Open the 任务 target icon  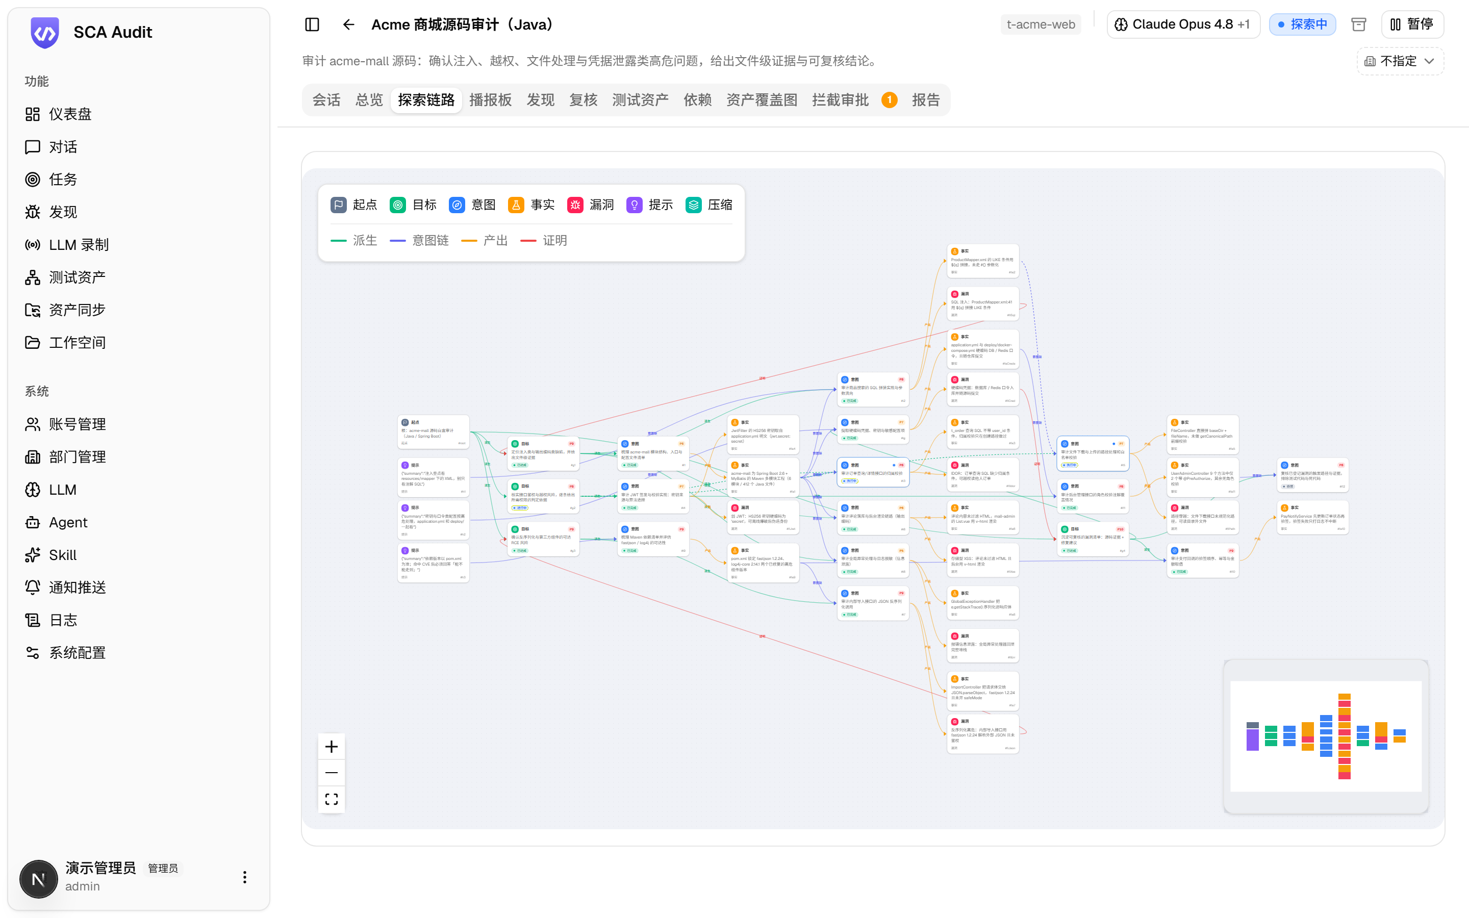click(32, 179)
